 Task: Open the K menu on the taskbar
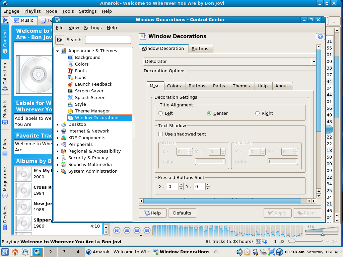coord(5,252)
